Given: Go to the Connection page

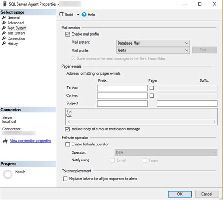Looking at the screenshot, I should click(16, 38).
